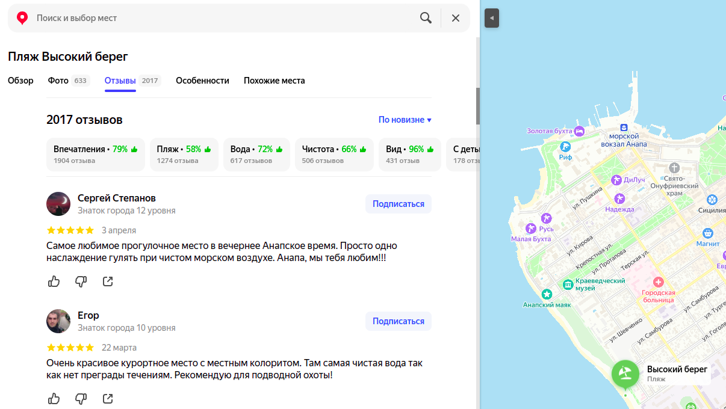Subscribe to Егор with Подписаться
Image resolution: width=726 pixels, height=409 pixels.
pos(399,321)
